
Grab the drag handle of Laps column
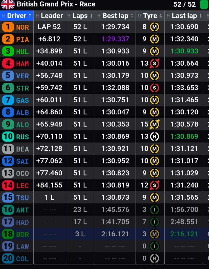(69, 16)
